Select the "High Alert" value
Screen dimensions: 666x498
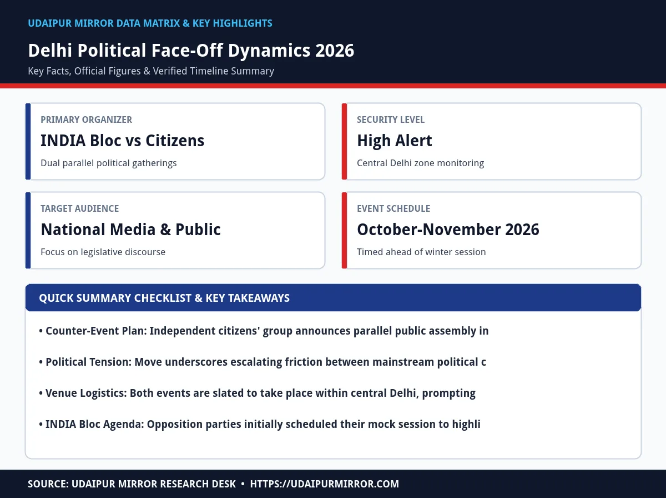coord(394,141)
